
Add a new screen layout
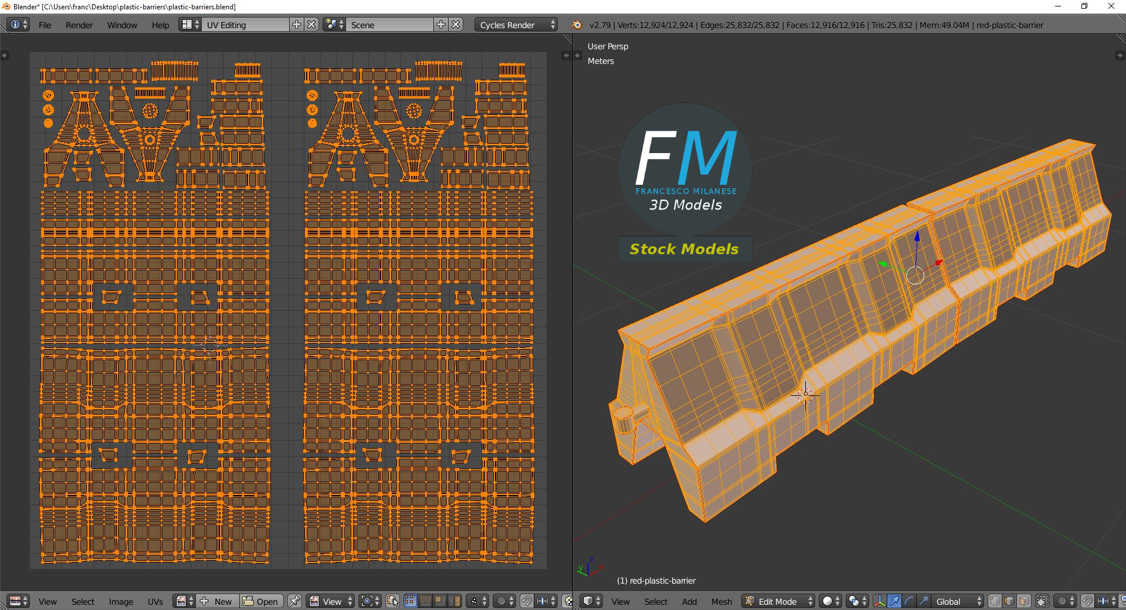coord(297,25)
